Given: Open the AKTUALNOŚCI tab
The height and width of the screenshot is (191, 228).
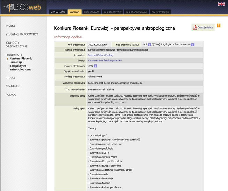Looking at the screenshot, I should (58, 12).
